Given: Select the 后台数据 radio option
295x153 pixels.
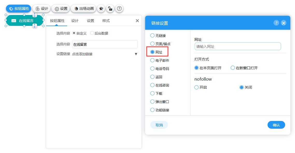Looking at the screenshot, I should coord(99,33).
